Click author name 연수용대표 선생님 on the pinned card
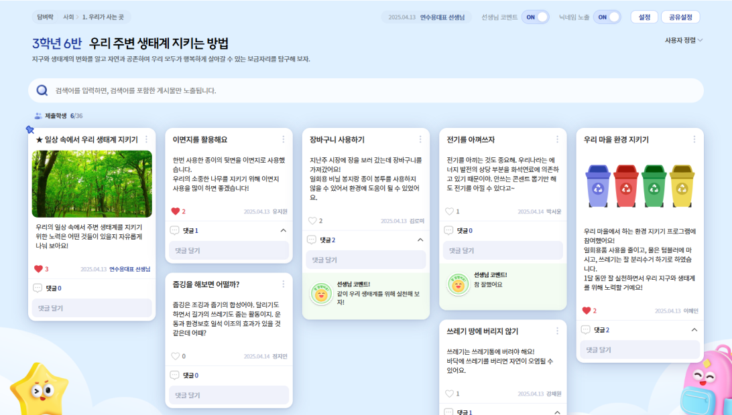 pyautogui.click(x=130, y=269)
